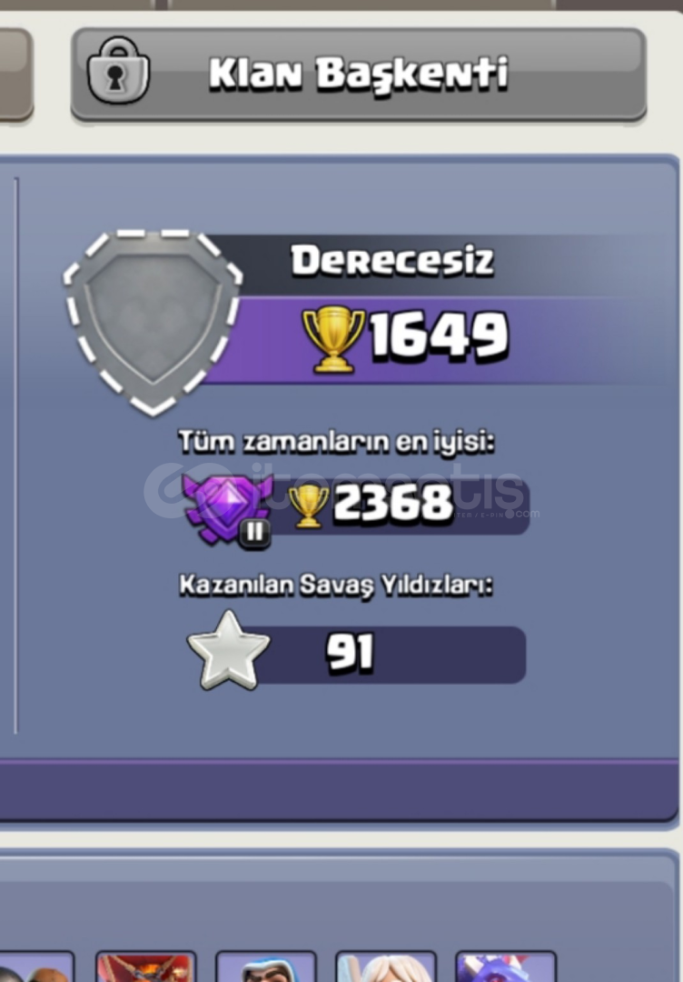Screen dimensions: 683x982
Task: Select the partially visible tab left of Klan Başkenti
Action: click(15, 74)
